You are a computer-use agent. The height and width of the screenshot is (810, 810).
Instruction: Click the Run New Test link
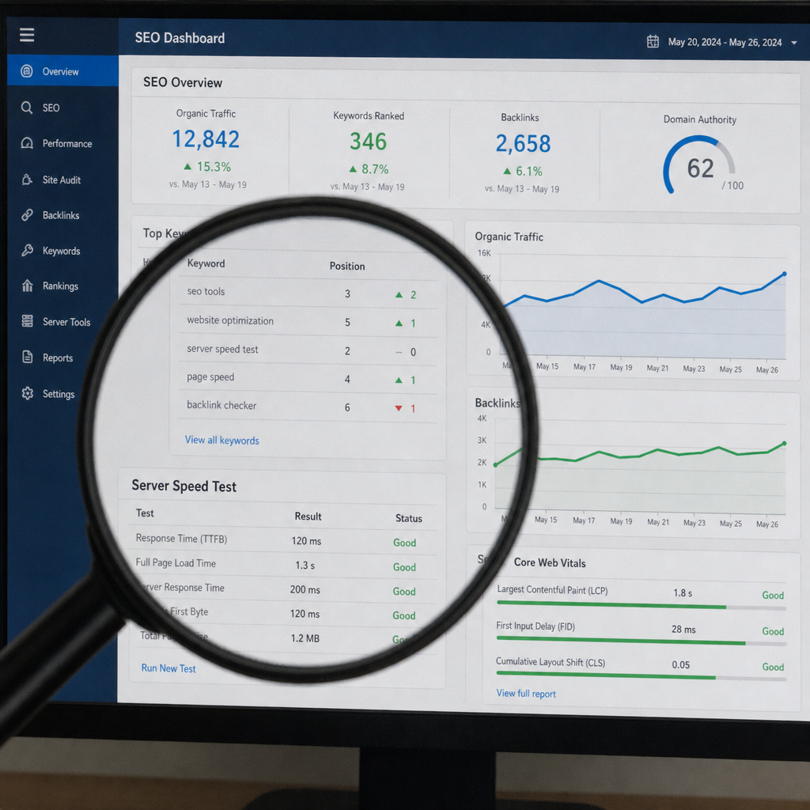click(x=168, y=668)
